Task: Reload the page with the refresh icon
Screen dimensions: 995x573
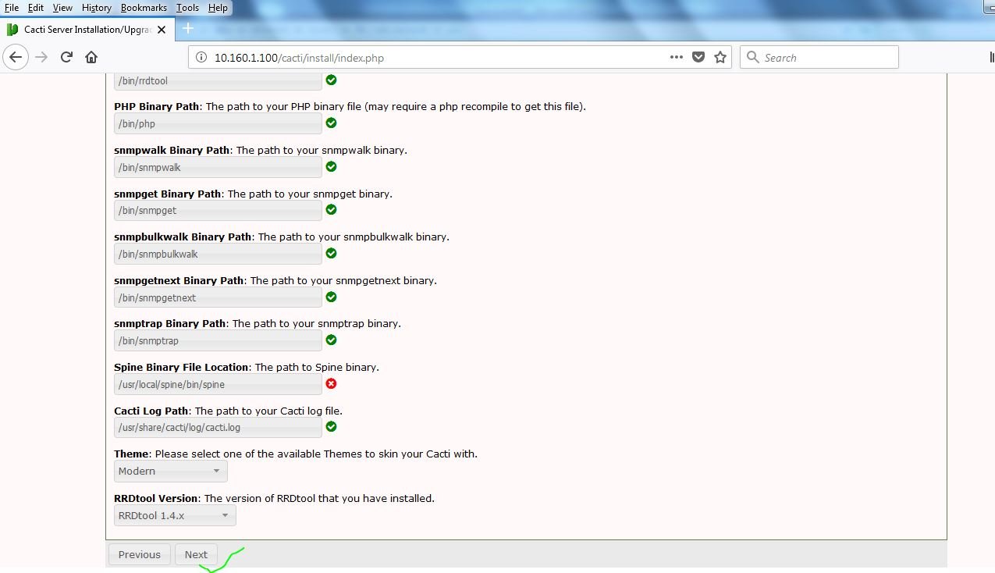Action: [66, 57]
